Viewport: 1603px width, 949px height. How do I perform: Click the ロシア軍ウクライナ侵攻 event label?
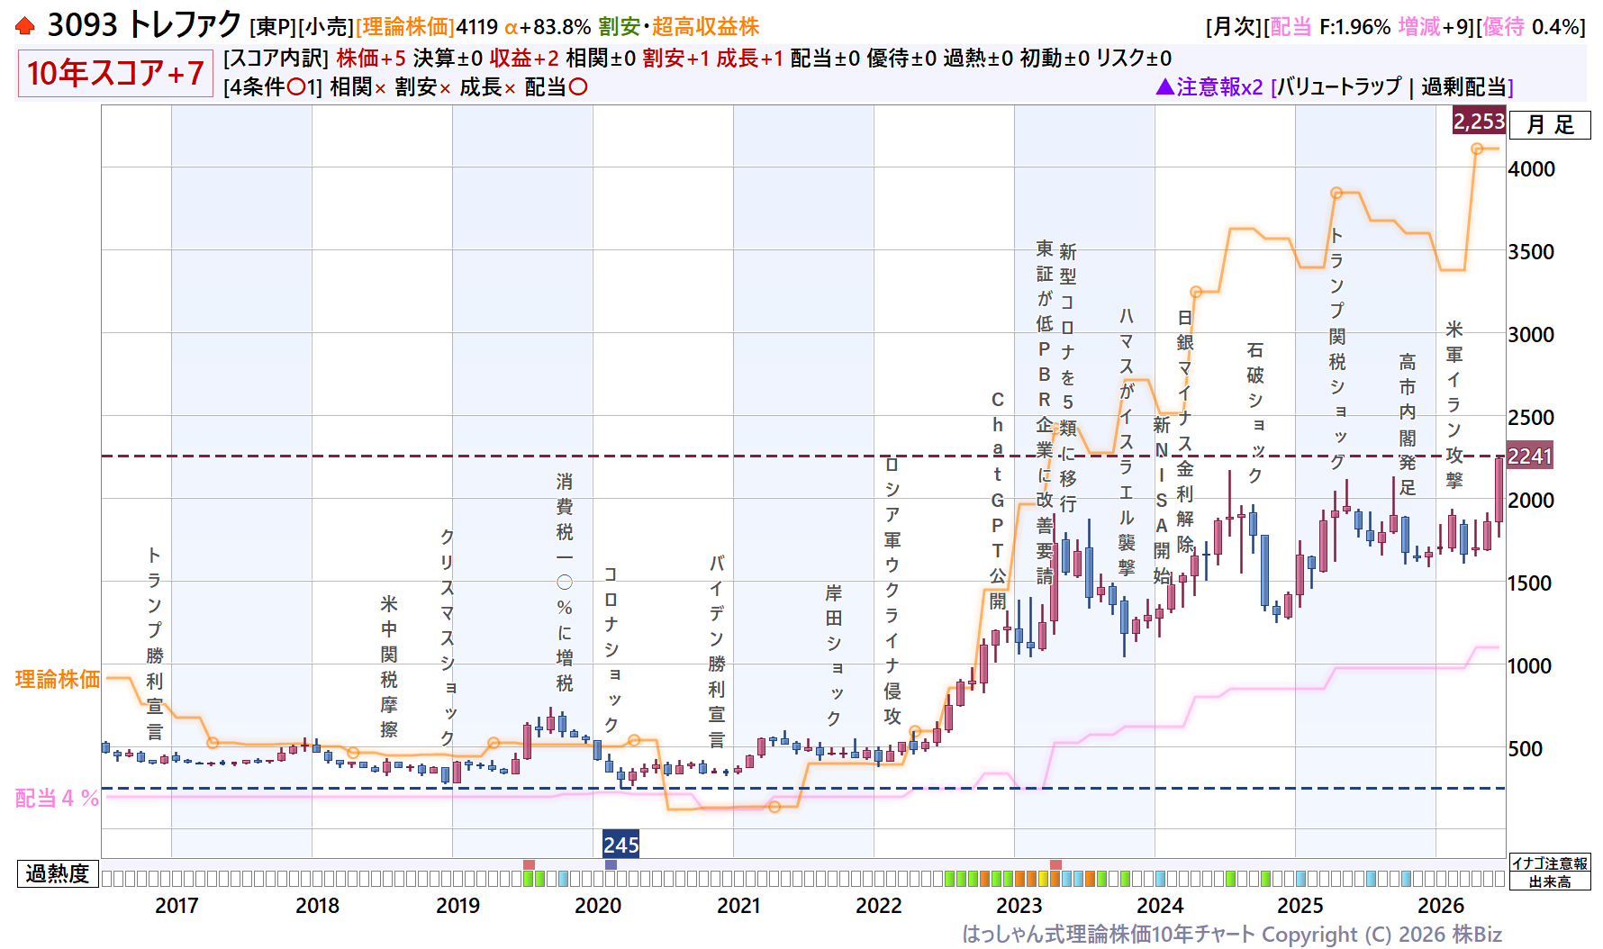(892, 591)
